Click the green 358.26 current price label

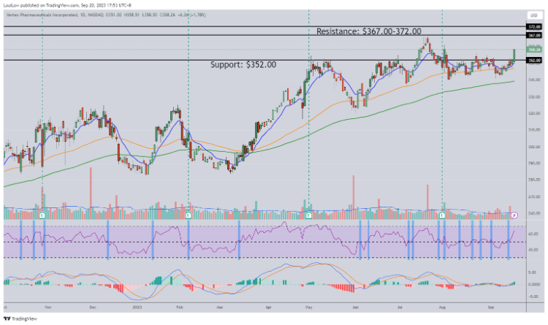pos(534,50)
